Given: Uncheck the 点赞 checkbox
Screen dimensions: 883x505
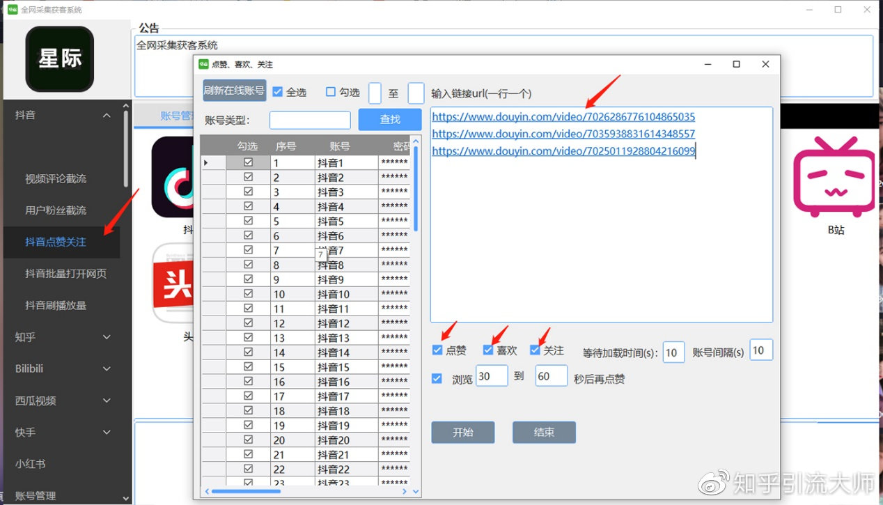Looking at the screenshot, I should point(437,350).
